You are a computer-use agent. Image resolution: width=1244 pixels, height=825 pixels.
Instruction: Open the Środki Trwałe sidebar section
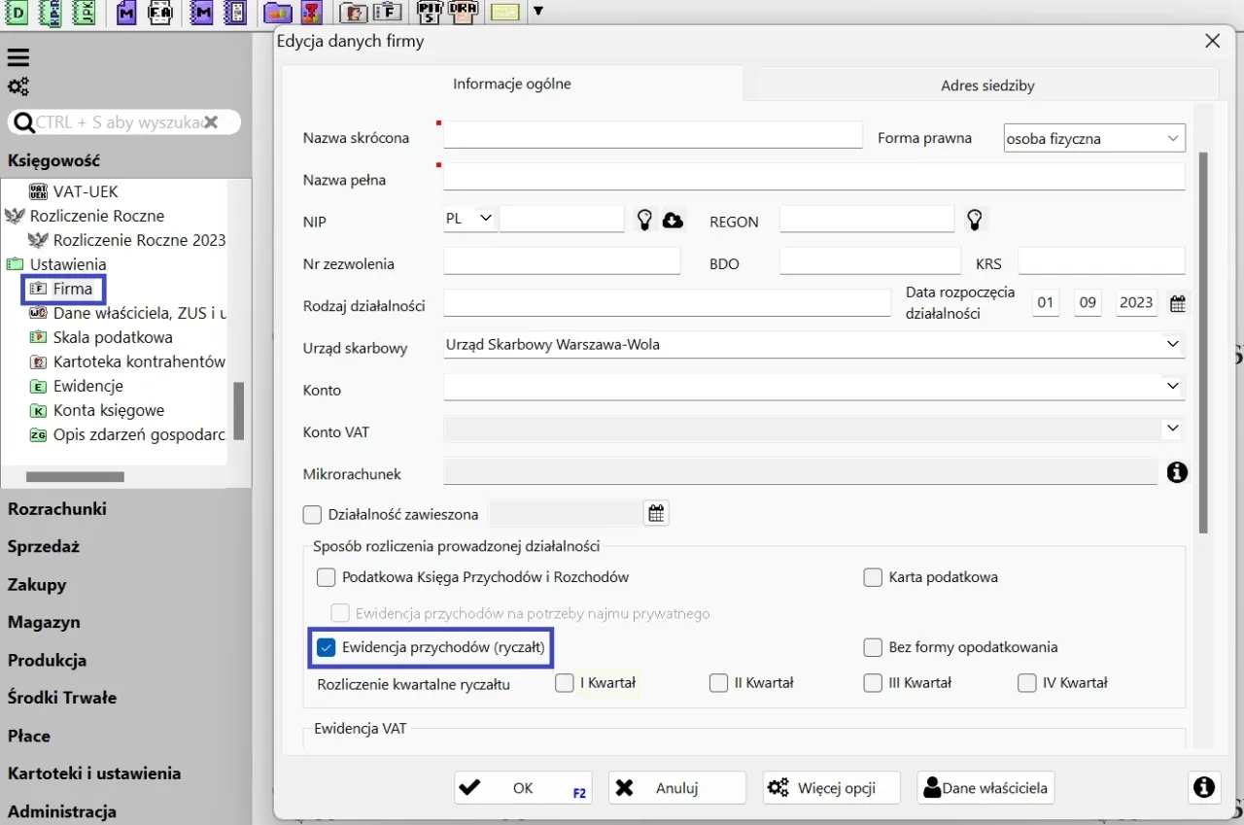tap(62, 698)
